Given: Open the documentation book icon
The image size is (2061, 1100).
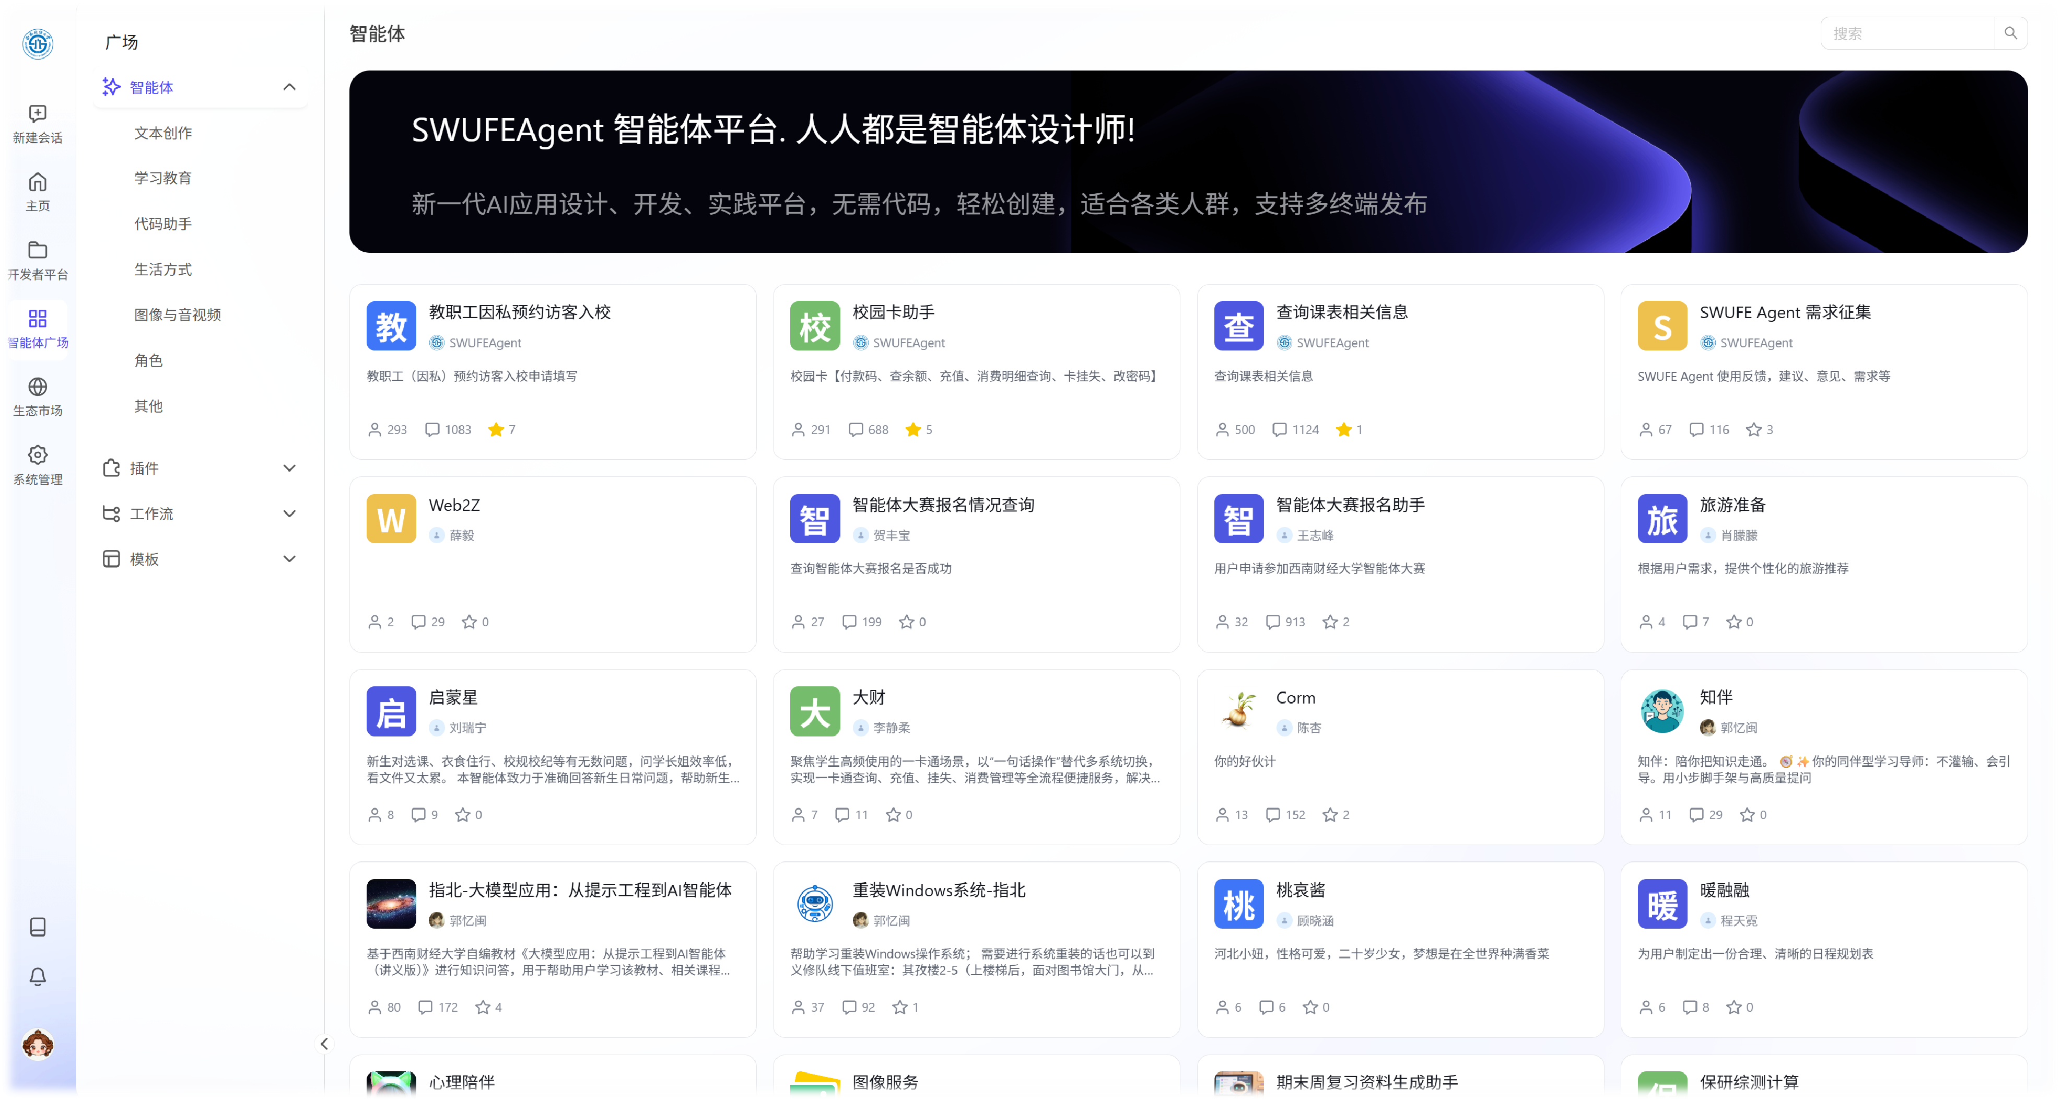Looking at the screenshot, I should coord(38,927).
